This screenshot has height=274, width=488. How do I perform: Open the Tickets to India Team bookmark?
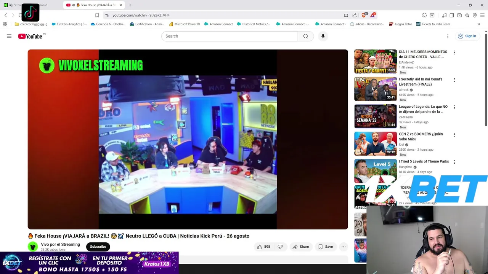(433, 24)
